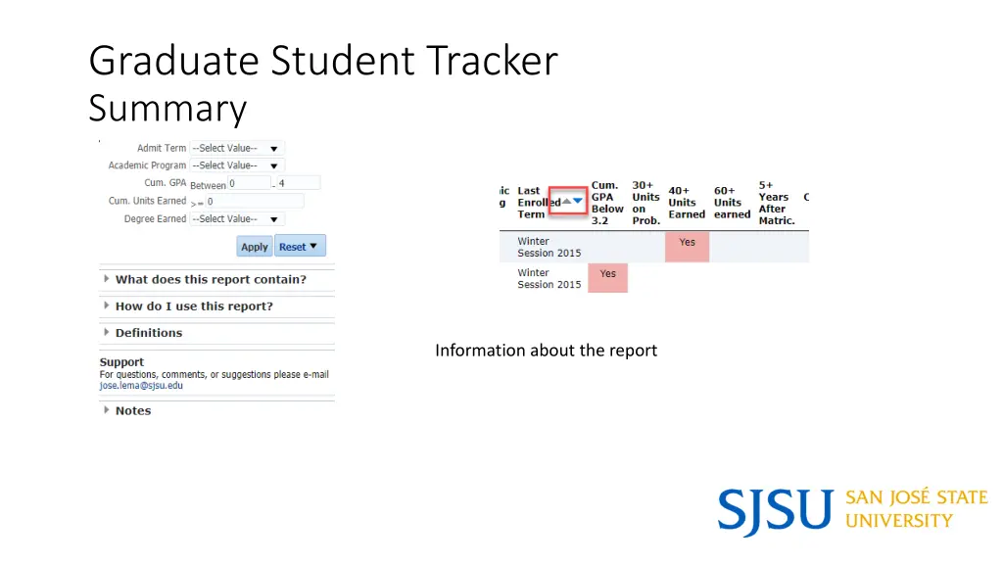This screenshot has height=564, width=1003.
Task: Click the '5+ Years After Matric.' column header
Action: (777, 203)
